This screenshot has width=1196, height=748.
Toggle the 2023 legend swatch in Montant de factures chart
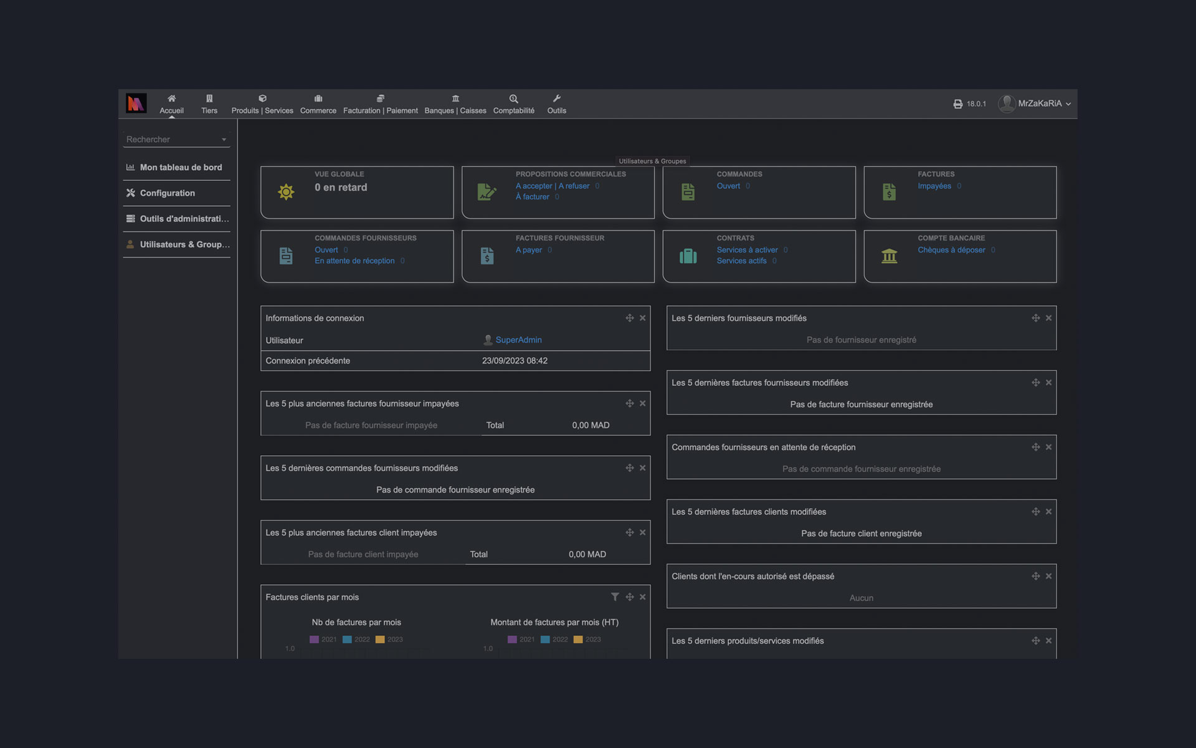click(x=578, y=640)
